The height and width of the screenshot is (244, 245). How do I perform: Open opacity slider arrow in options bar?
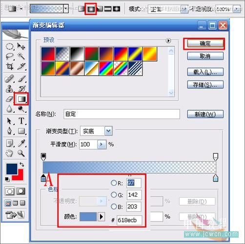[x=237, y=9]
